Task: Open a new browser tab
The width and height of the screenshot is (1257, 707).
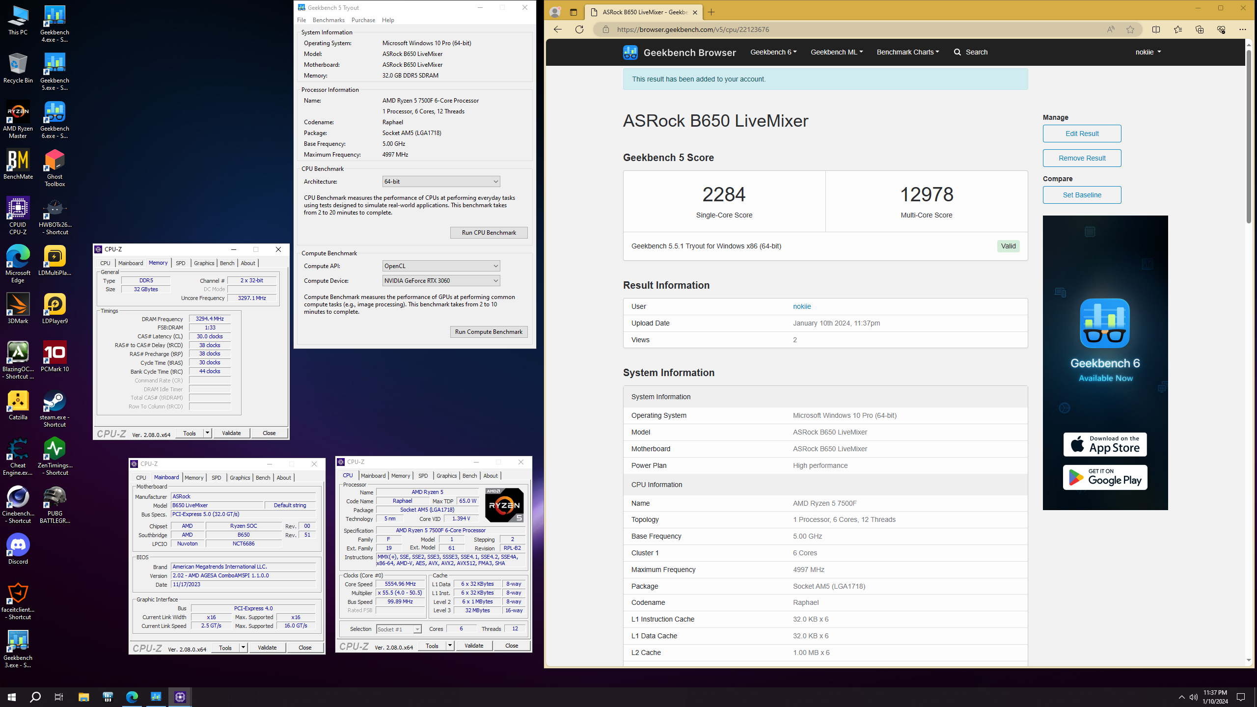Action: coord(711,12)
